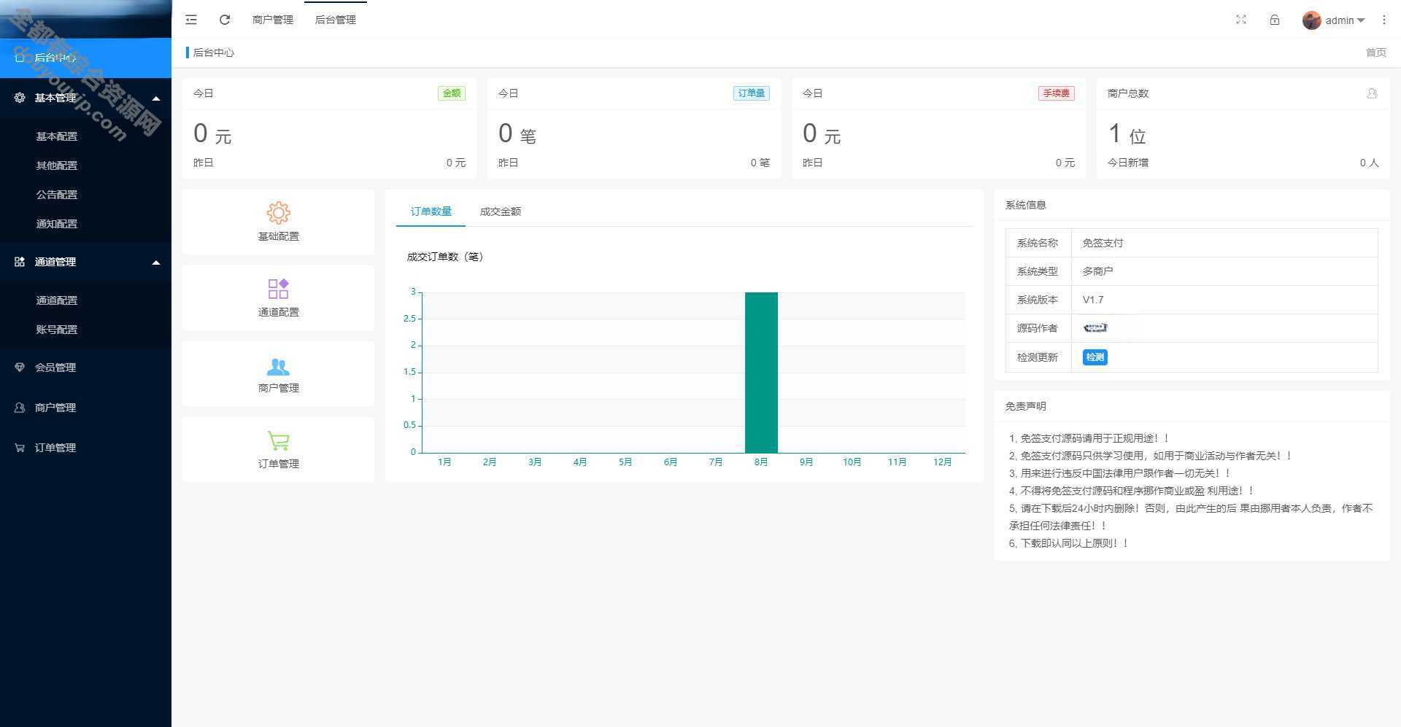
Task: Click the cart icon beside sidebar 订单管理
Action: pyautogui.click(x=20, y=448)
